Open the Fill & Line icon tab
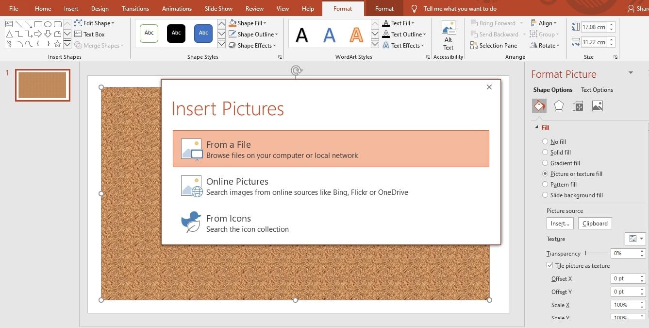Screen dimensions: 649x328 [539, 106]
